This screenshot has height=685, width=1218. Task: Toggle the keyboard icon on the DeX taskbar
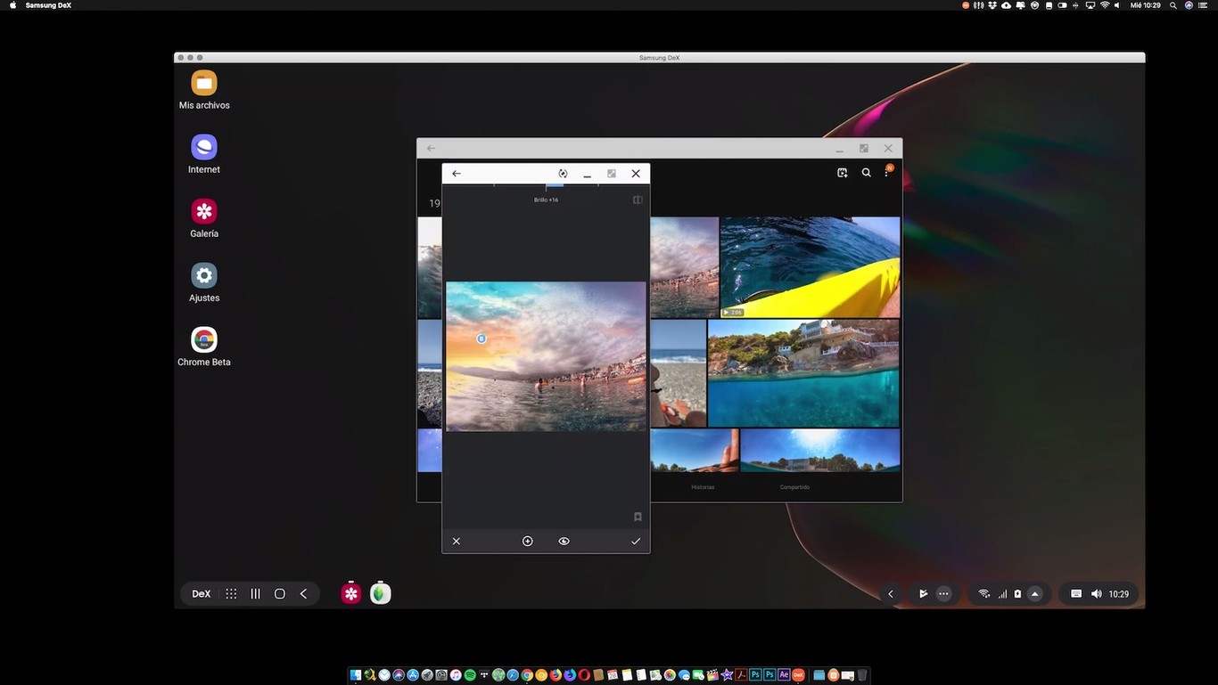[1075, 593]
